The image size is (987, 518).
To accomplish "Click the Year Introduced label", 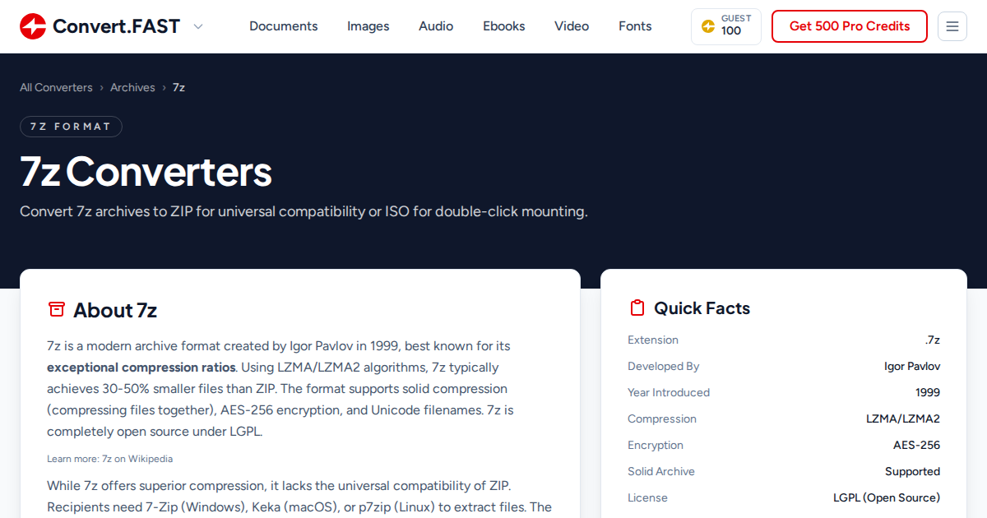I will (x=669, y=392).
